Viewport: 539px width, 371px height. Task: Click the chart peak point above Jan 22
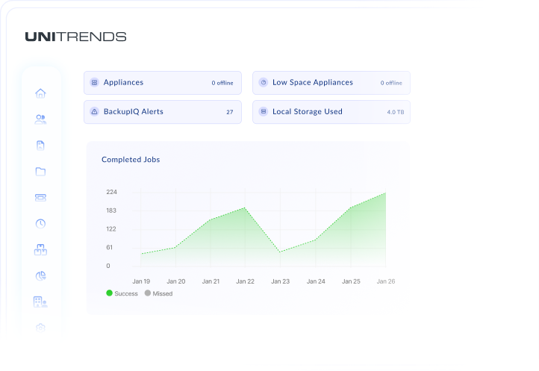[x=245, y=208]
